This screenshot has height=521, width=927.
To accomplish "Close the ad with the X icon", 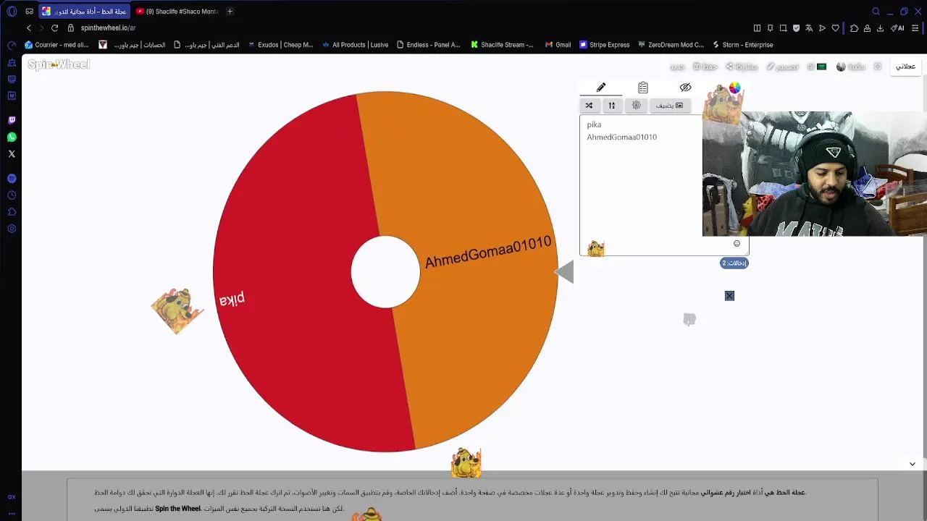I will click(729, 296).
